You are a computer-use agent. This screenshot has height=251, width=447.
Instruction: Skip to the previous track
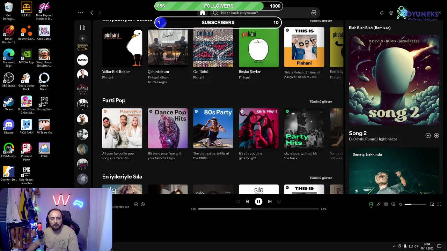click(247, 201)
